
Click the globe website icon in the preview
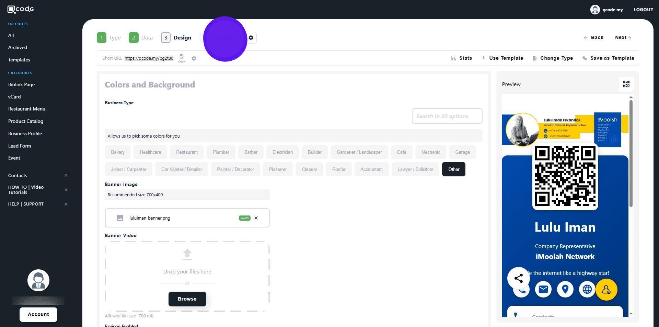click(x=587, y=289)
